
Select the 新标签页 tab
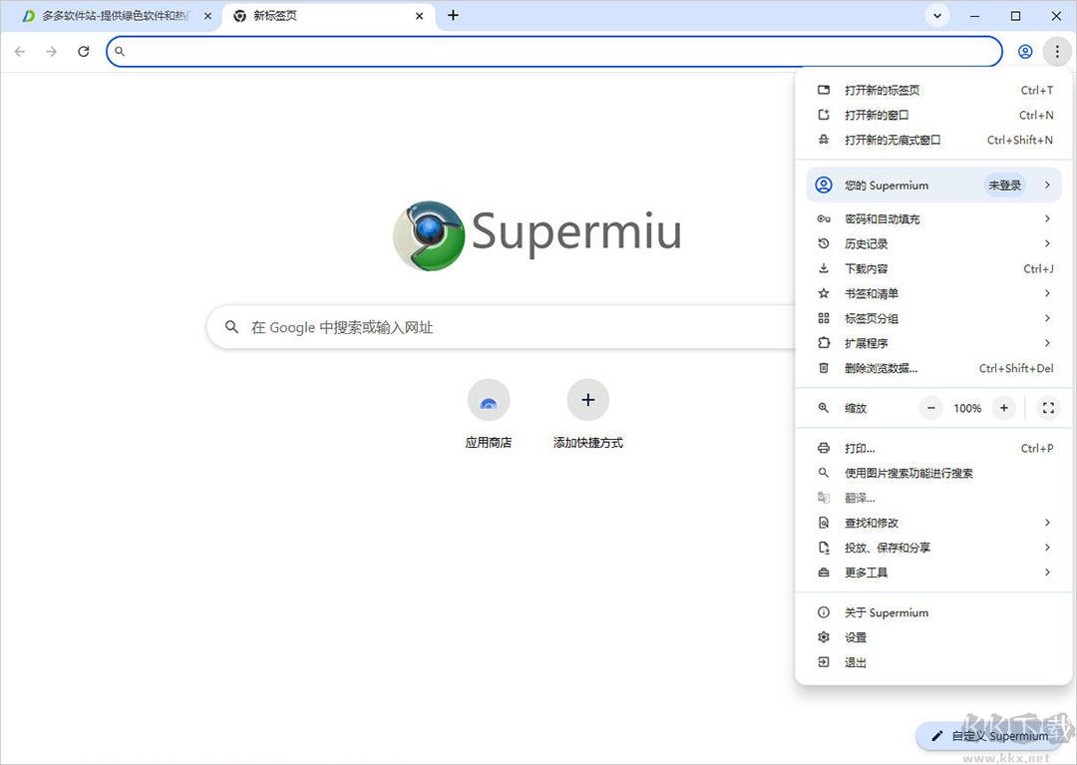[x=328, y=16]
